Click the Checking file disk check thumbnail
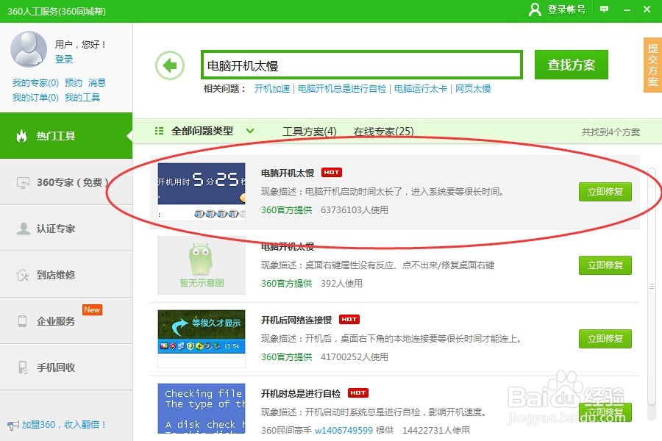Viewport: 662px width, 441px height. tap(202, 409)
